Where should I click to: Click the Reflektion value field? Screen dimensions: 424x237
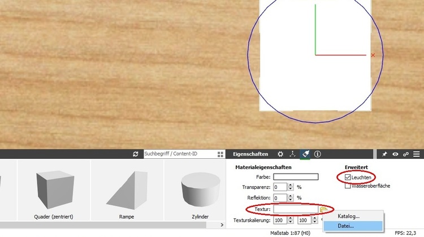pyautogui.click(x=280, y=198)
